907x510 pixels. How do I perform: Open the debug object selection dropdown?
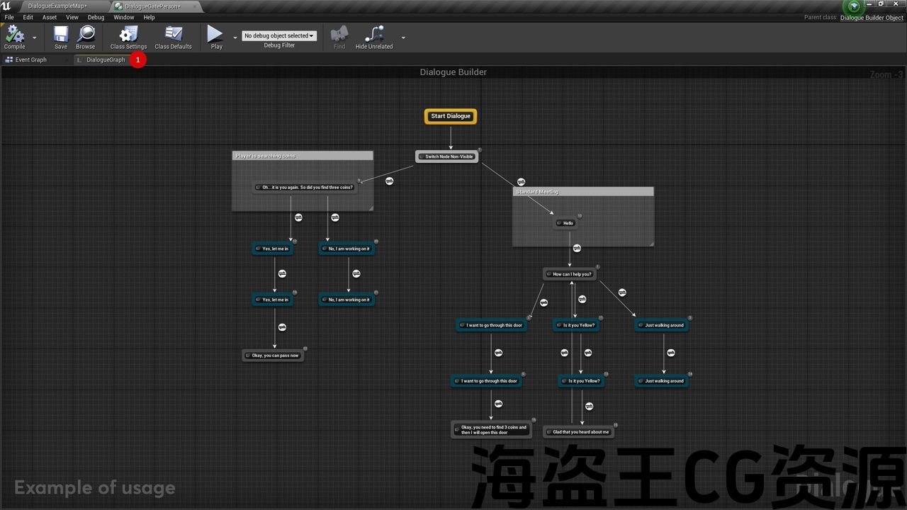(x=278, y=35)
